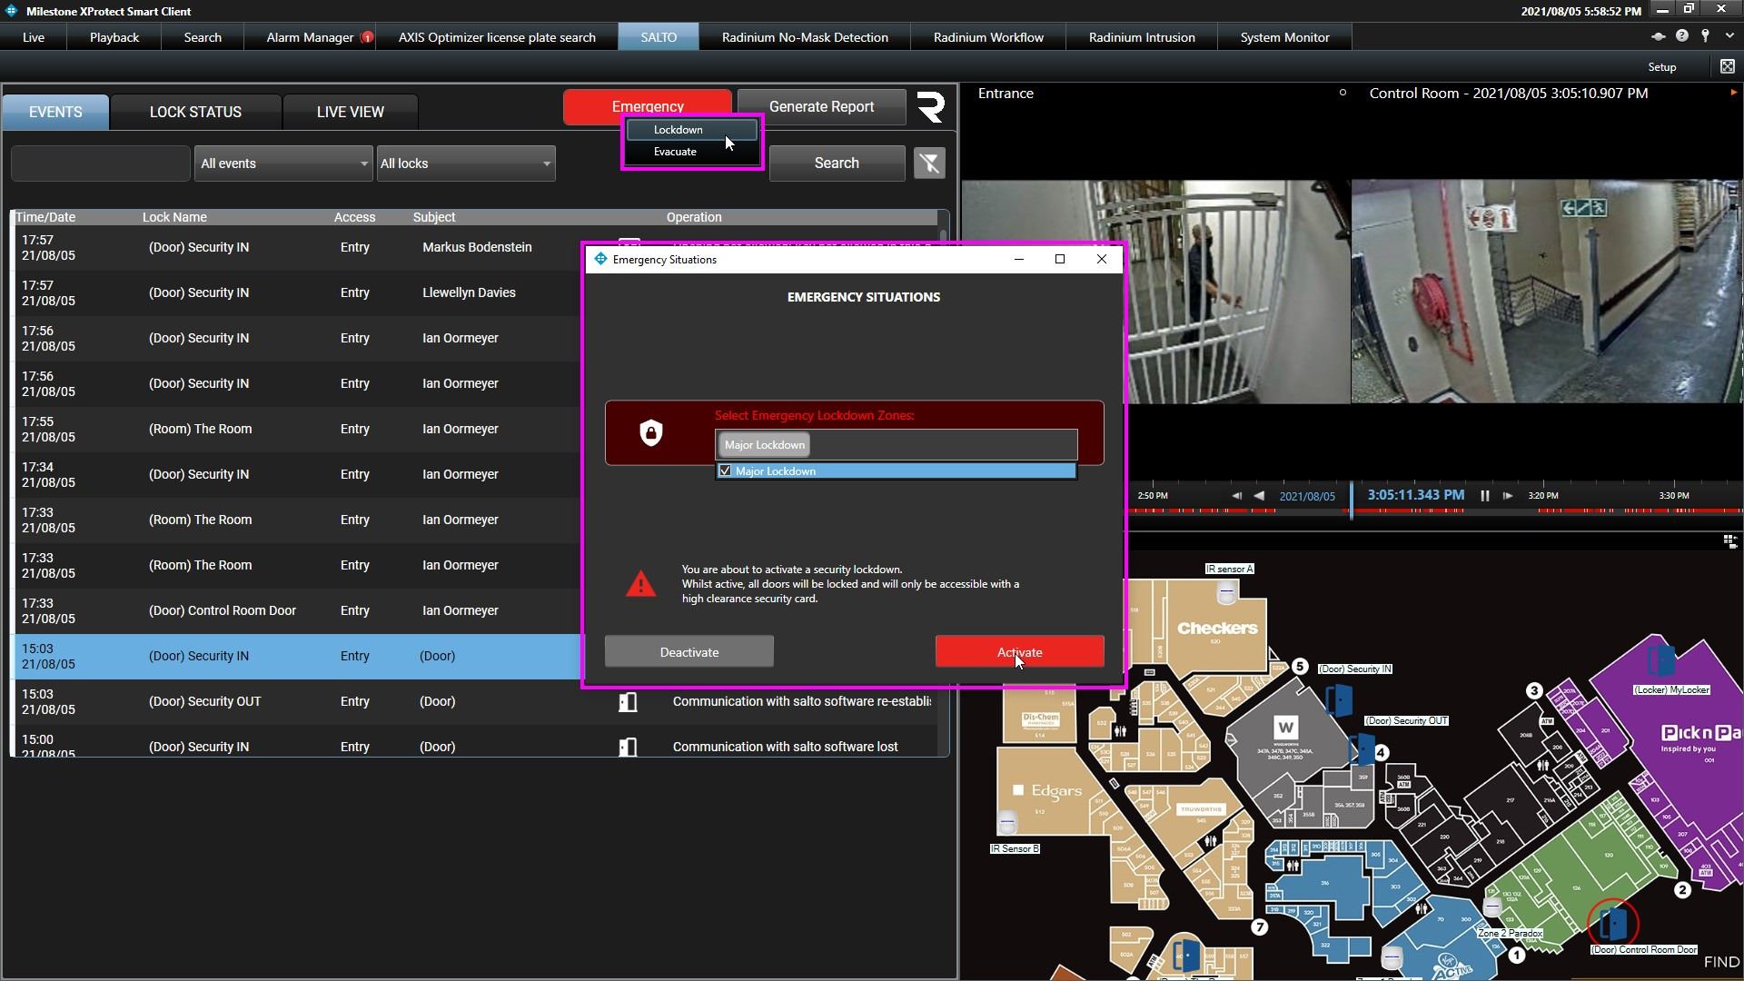The width and height of the screenshot is (1744, 981).
Task: Open the Entrance camera view
Action: [1155, 292]
